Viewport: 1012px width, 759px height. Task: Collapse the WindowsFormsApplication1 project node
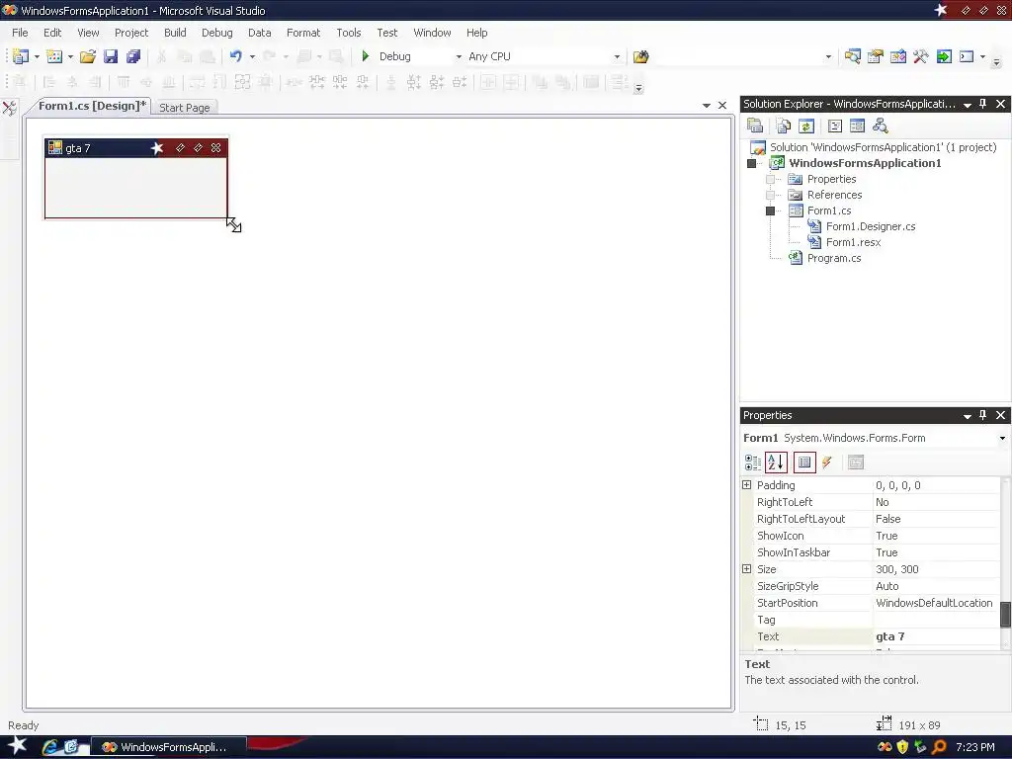(751, 163)
